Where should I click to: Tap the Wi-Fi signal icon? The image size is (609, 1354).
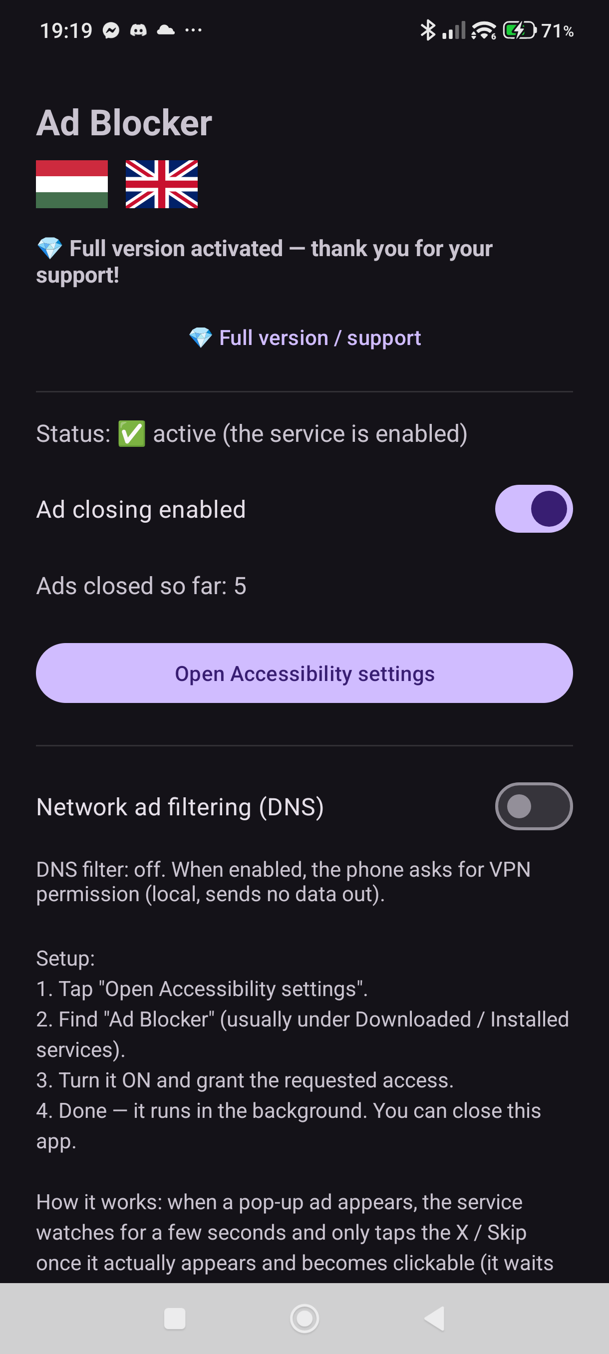click(x=483, y=30)
